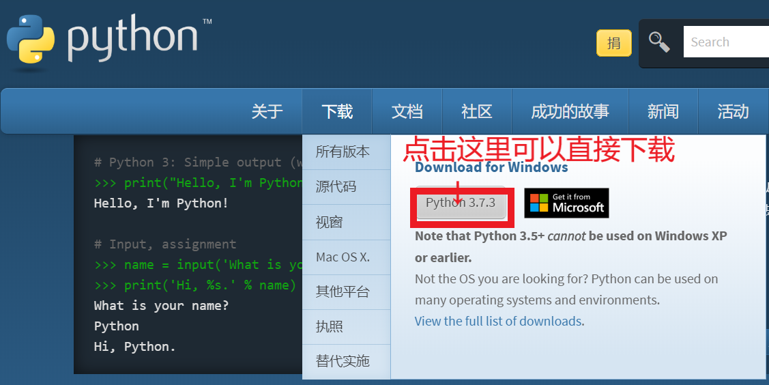The image size is (769, 385).
Task: Click the Microsoft Store logo badge
Action: point(566,203)
